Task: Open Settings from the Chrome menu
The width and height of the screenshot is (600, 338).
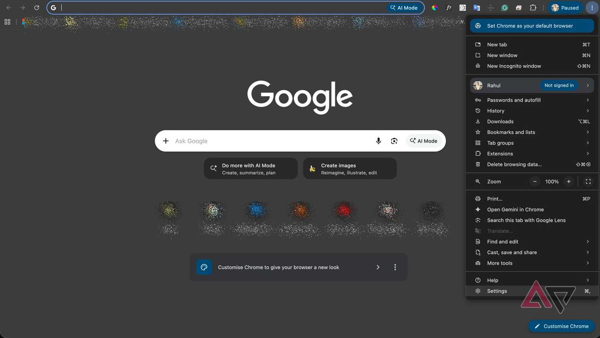Action: [532, 291]
